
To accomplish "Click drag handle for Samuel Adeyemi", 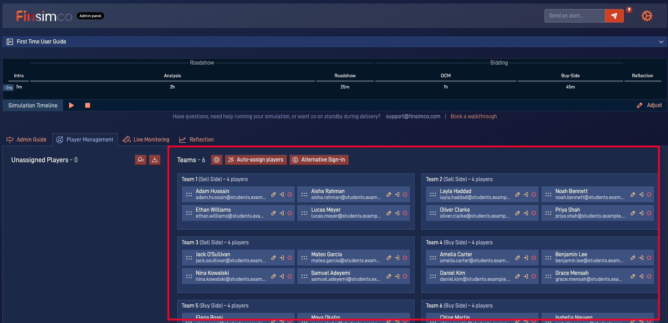I will coord(304,276).
